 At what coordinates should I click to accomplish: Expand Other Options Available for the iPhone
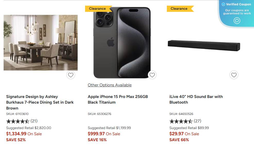pos(110,85)
